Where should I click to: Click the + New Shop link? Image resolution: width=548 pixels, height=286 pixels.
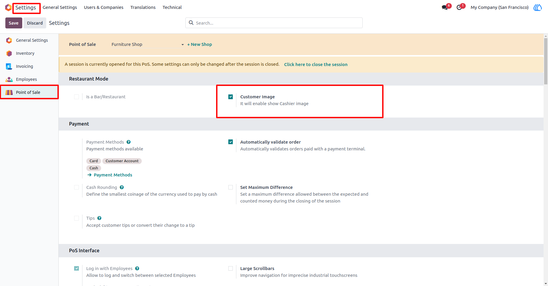[200, 44]
